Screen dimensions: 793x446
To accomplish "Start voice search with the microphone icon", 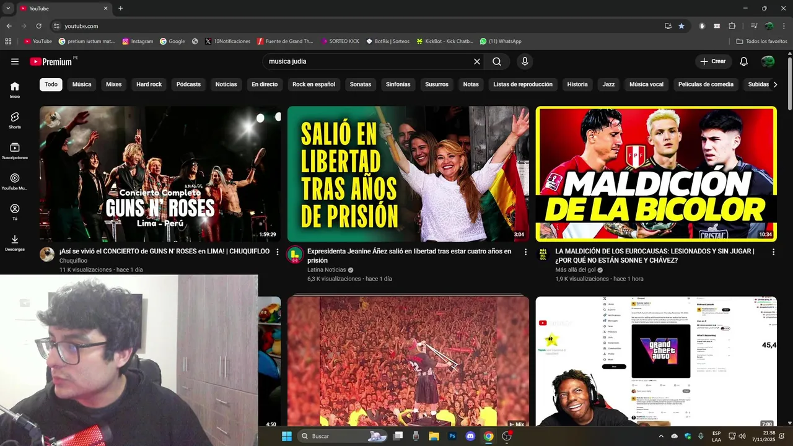I will 525,61.
